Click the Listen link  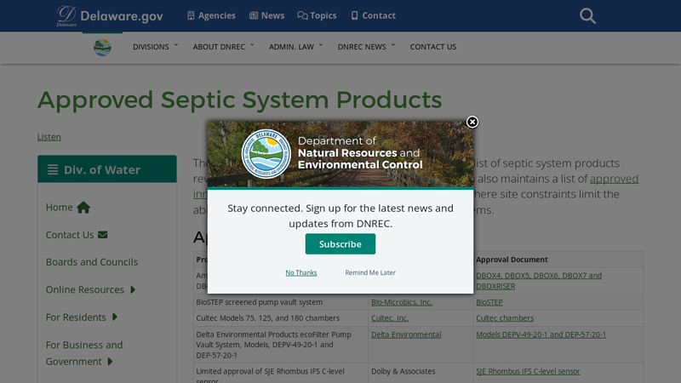(49, 137)
